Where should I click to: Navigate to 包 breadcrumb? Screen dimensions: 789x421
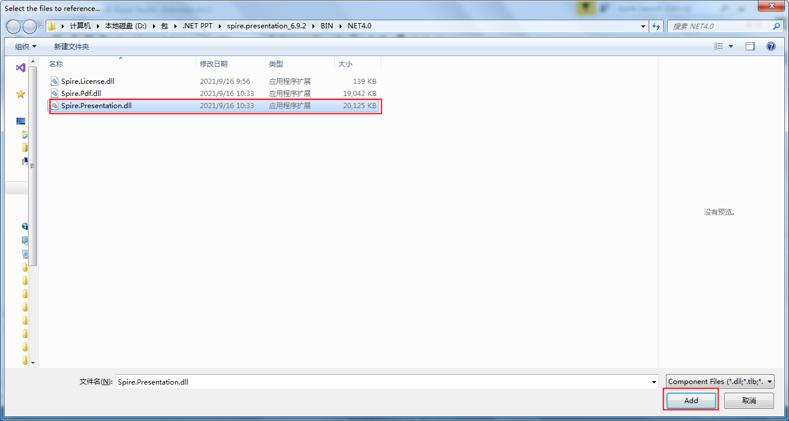[165, 26]
